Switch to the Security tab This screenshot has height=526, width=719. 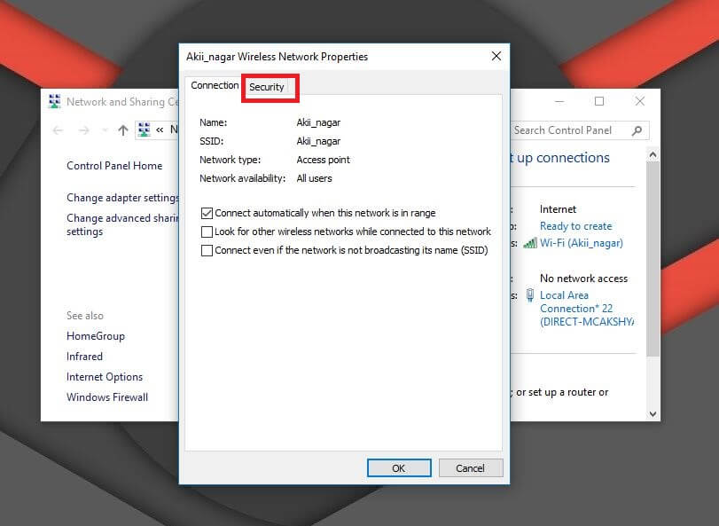[267, 87]
